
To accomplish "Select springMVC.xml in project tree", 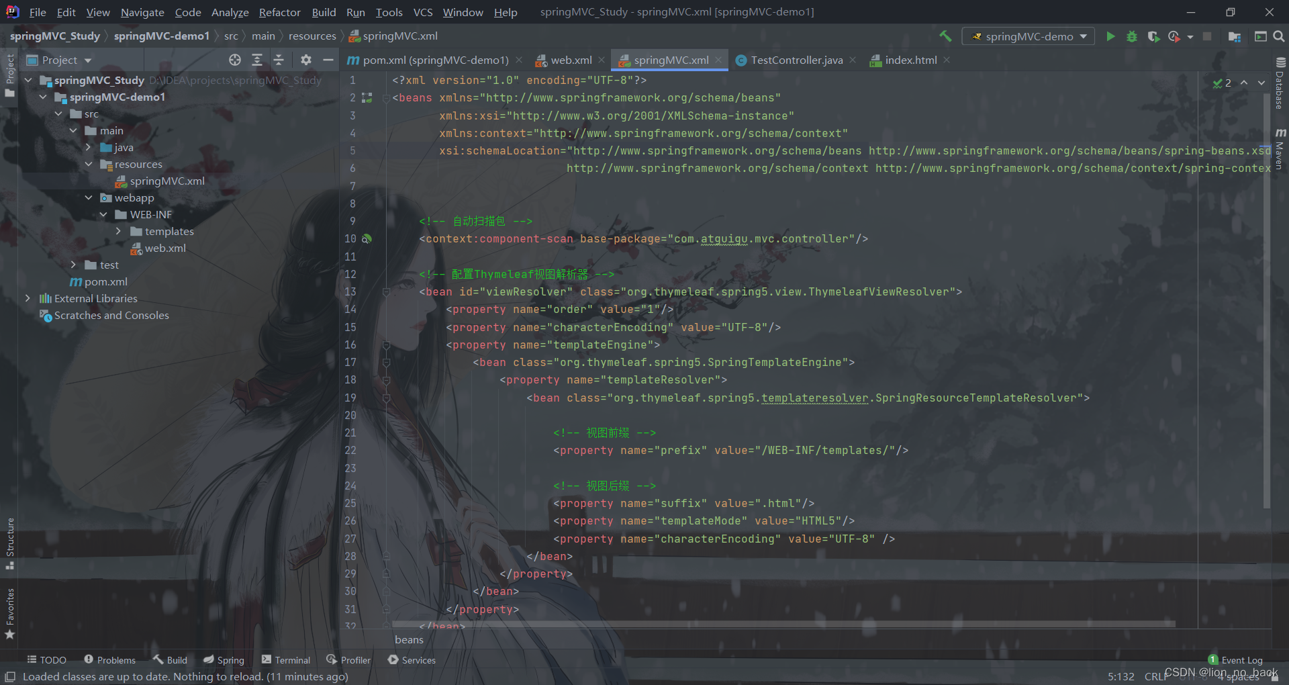I will (167, 181).
